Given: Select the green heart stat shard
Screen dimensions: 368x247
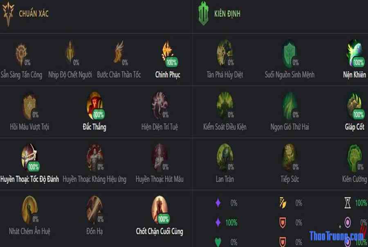Looking at the screenshot, I should pos(218,242).
